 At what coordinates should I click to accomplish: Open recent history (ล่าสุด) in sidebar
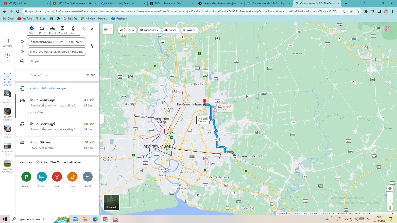pos(7,57)
